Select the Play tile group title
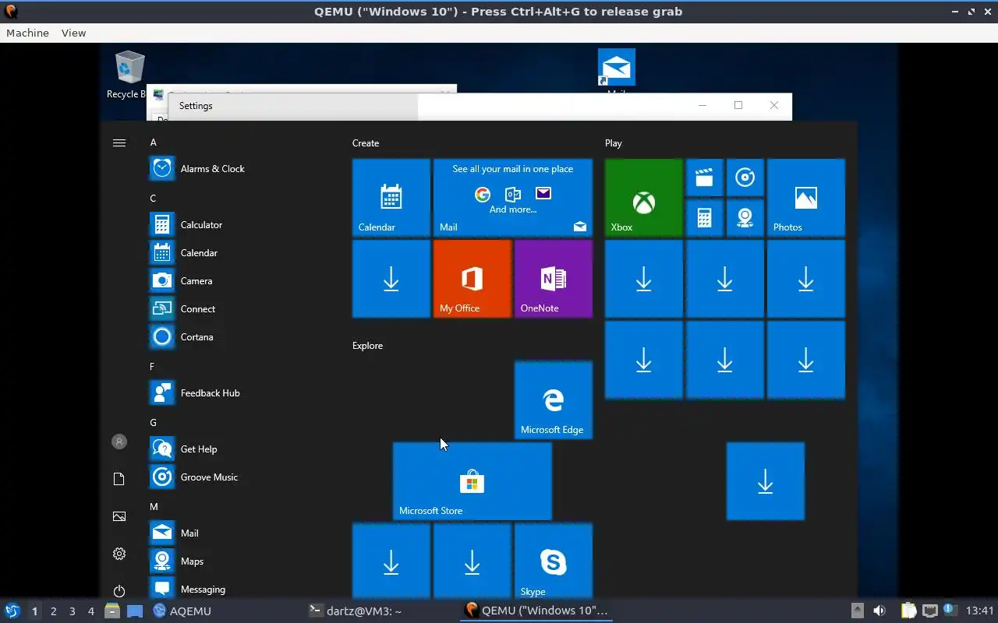Image resolution: width=998 pixels, height=623 pixels. tap(614, 143)
